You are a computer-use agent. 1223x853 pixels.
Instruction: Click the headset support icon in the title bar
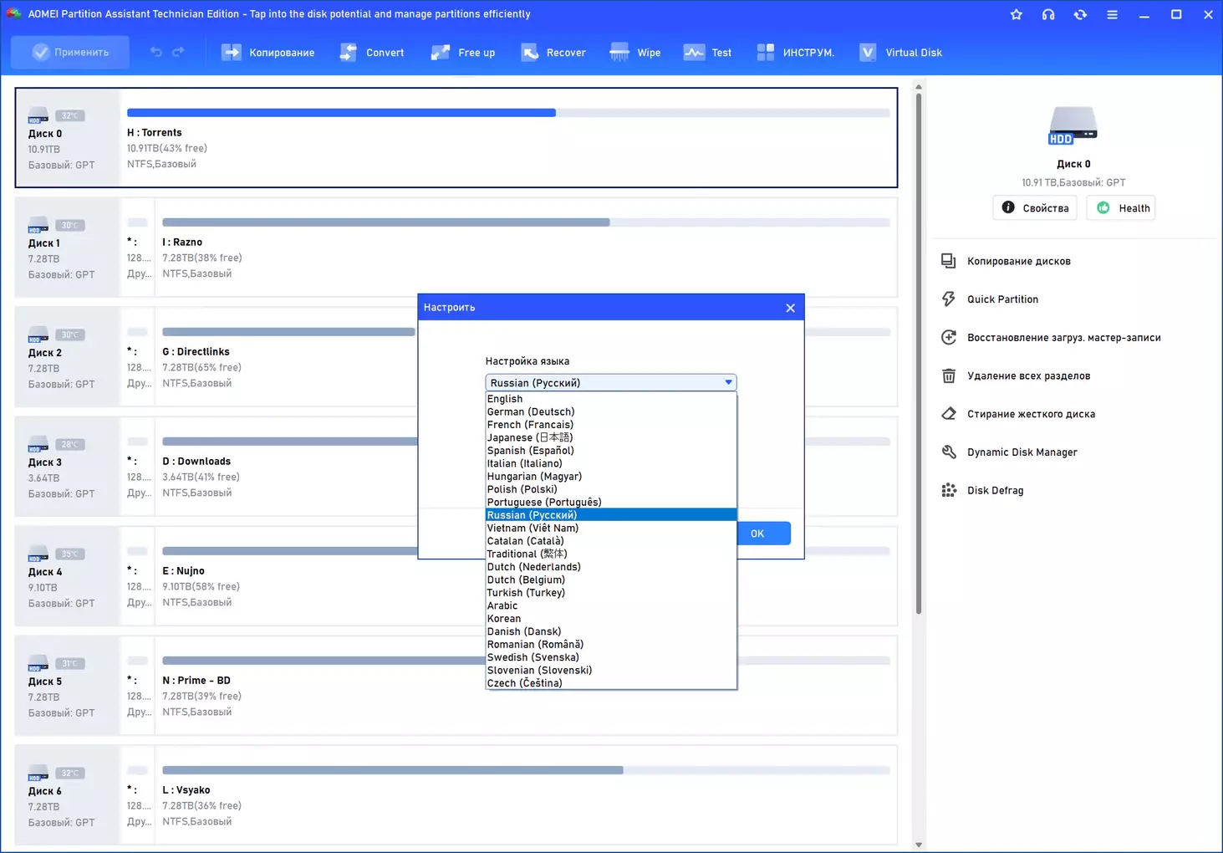(x=1048, y=14)
